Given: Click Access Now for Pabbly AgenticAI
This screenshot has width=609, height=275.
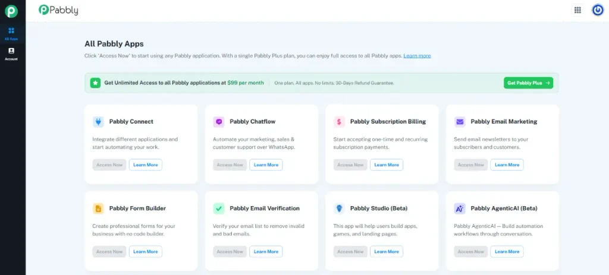Looking at the screenshot, I should 471,252.
